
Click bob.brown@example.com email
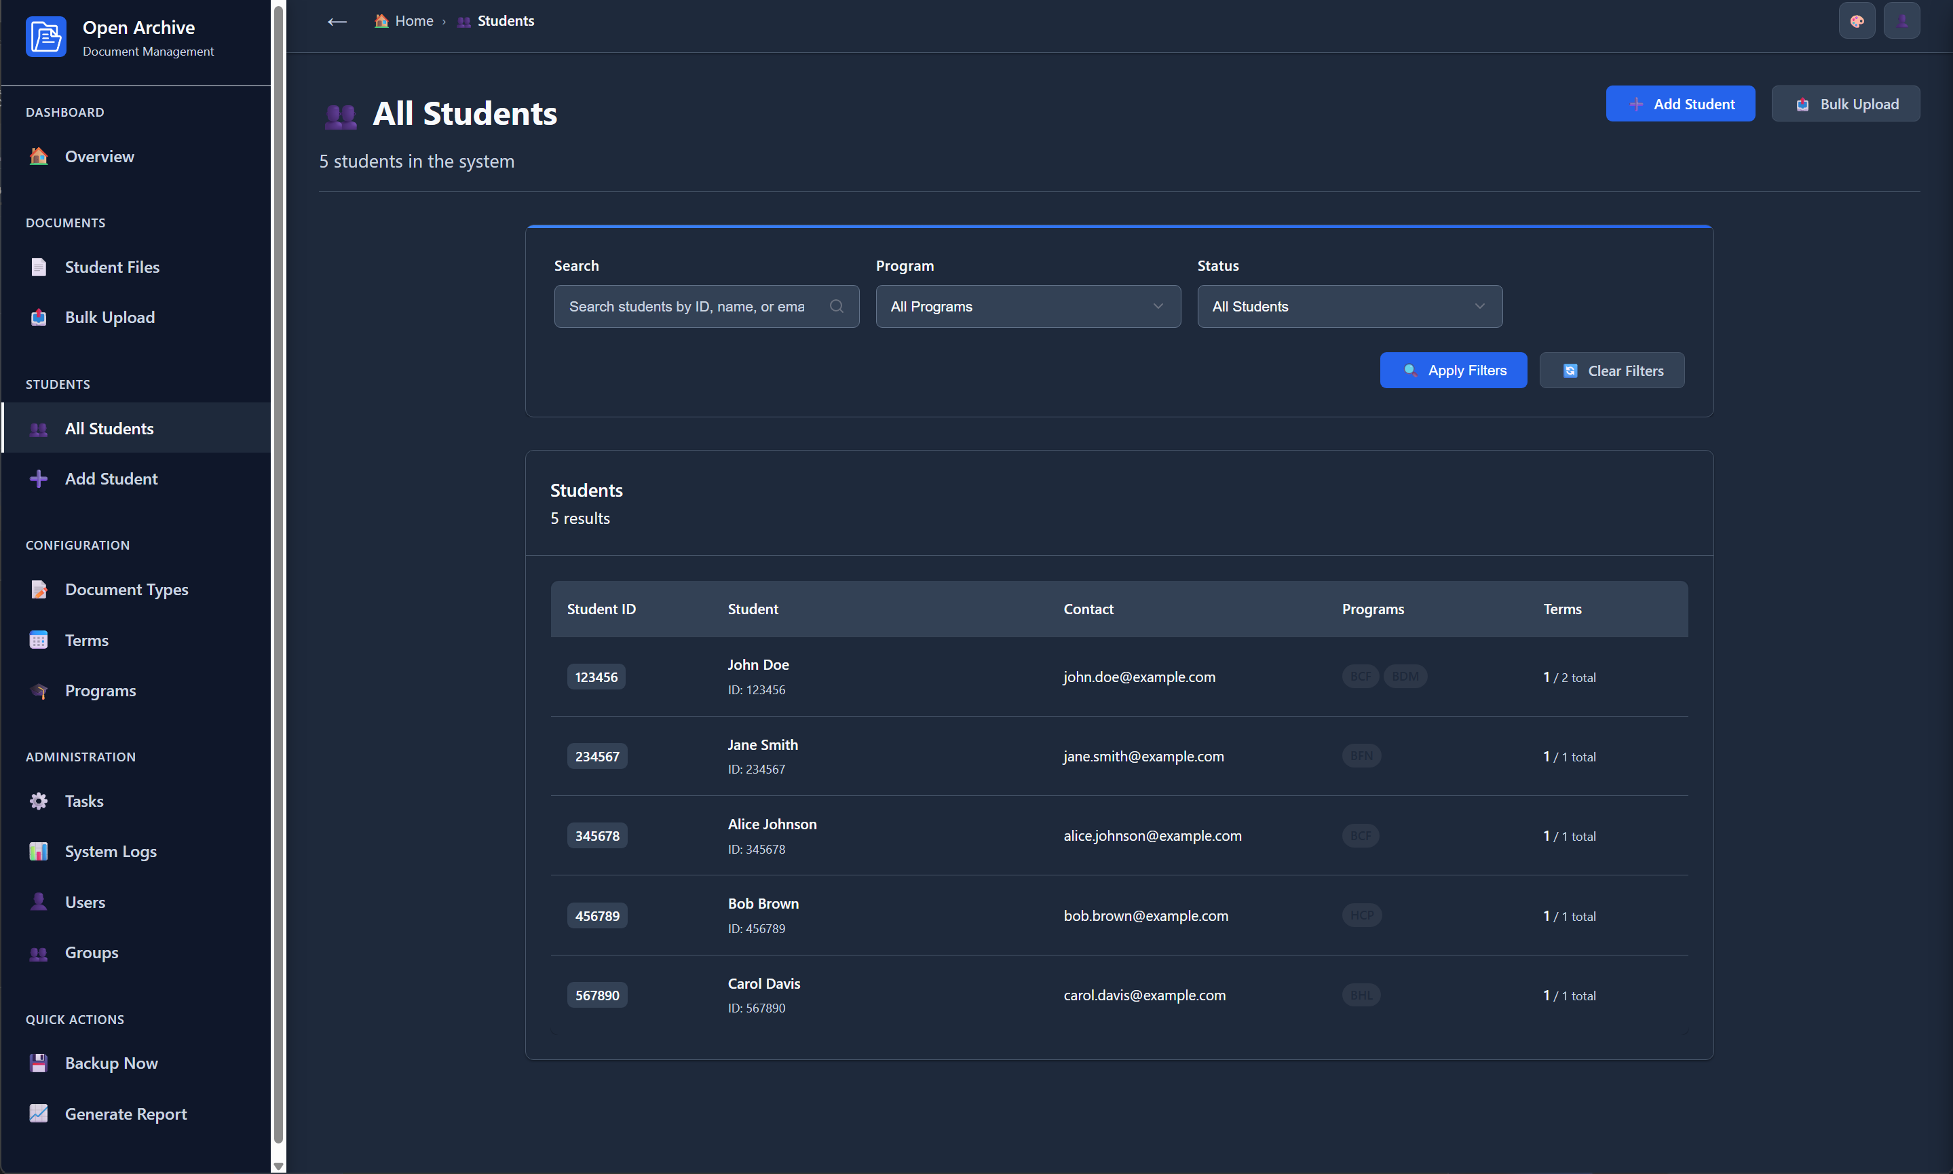[x=1145, y=915]
